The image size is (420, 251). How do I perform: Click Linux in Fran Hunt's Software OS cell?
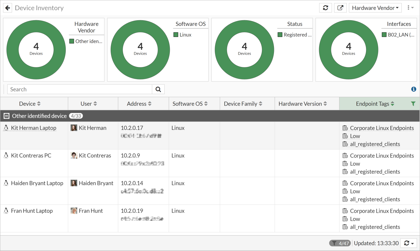(x=178, y=211)
